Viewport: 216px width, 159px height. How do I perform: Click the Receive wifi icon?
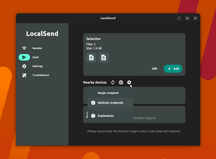coord(24,48)
